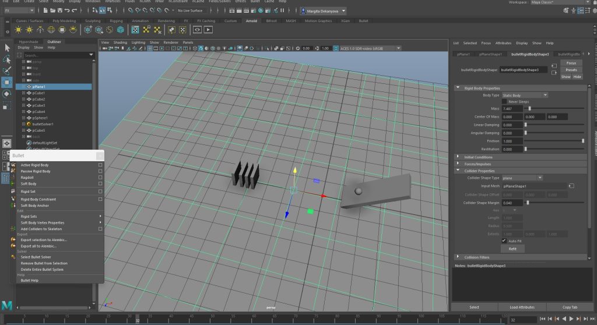Click the Focus button in Attribute Editor

coord(571,63)
